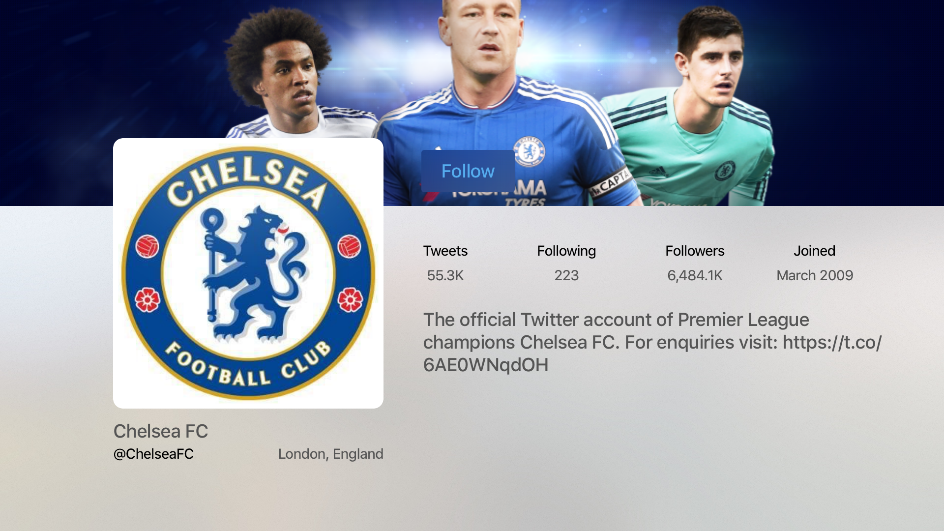Click the header banner player photo
Screen dimensions: 944x531
click(472, 103)
